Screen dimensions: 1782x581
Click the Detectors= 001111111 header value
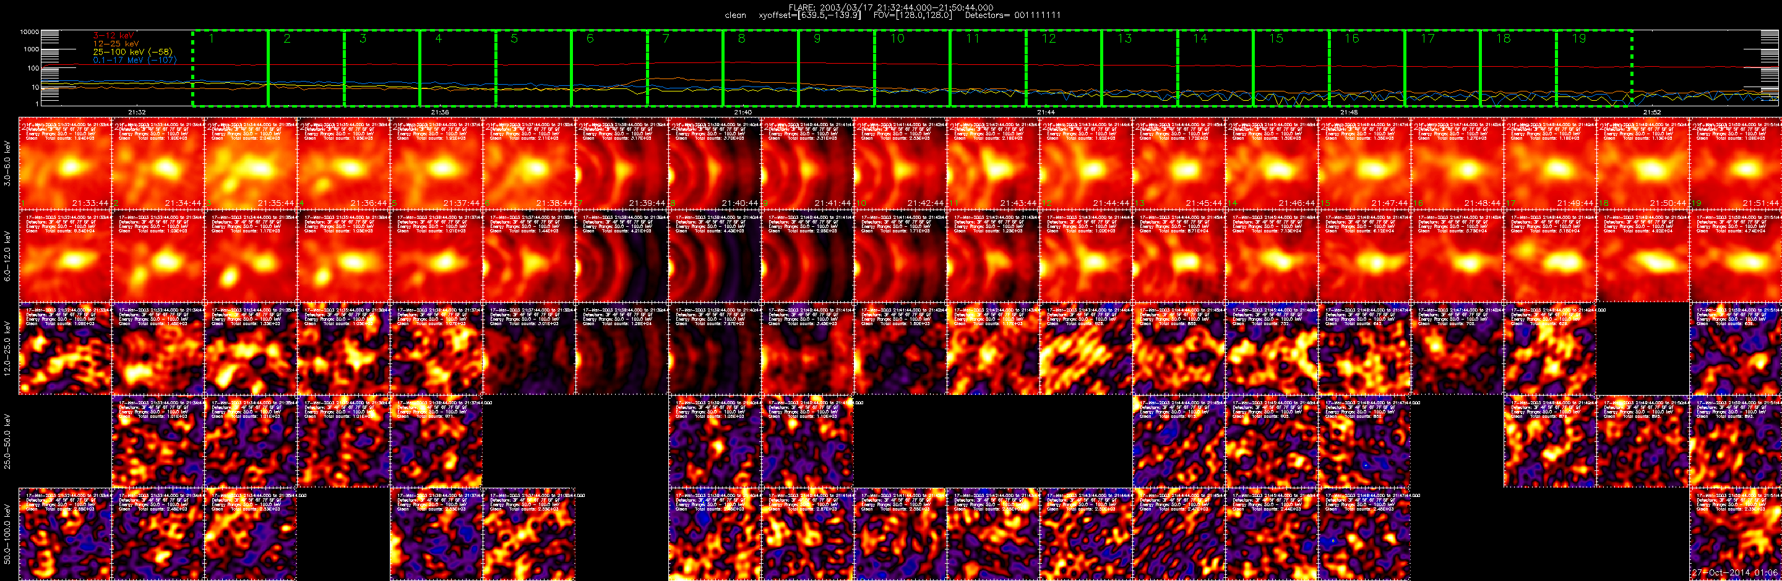[x=1013, y=15]
